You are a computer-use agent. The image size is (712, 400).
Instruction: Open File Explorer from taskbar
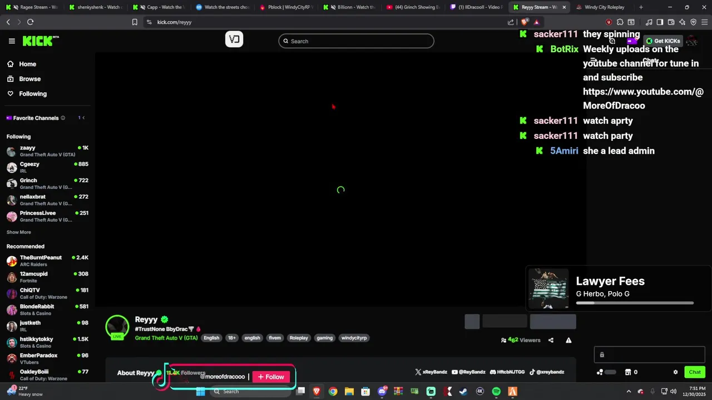tap(349, 392)
